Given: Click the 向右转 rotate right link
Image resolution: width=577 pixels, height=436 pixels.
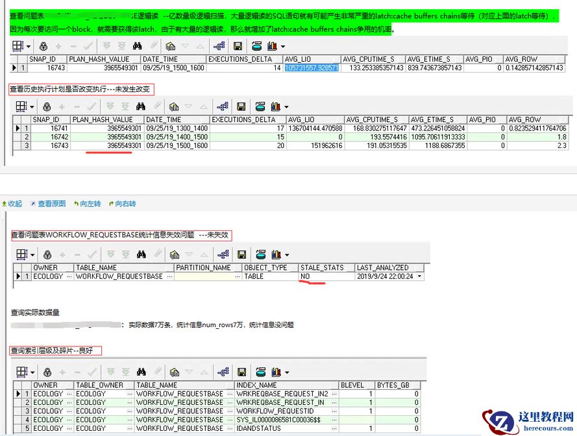Looking at the screenshot, I should click(x=123, y=204).
